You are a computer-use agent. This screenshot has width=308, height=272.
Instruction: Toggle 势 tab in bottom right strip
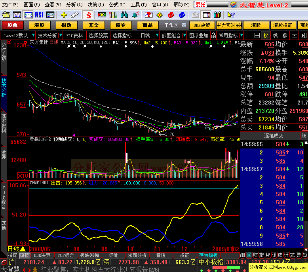click(268, 255)
